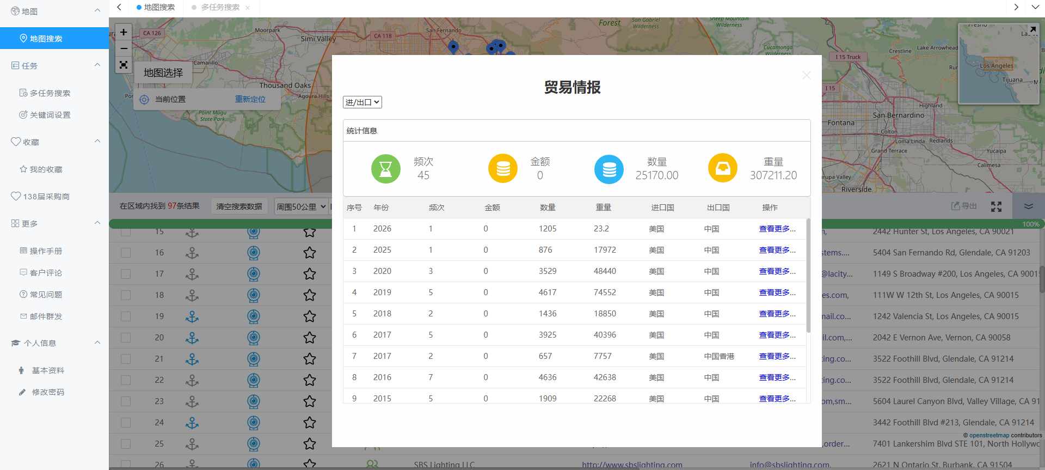Zoom out on the map
The image size is (1045, 470).
[x=124, y=48]
